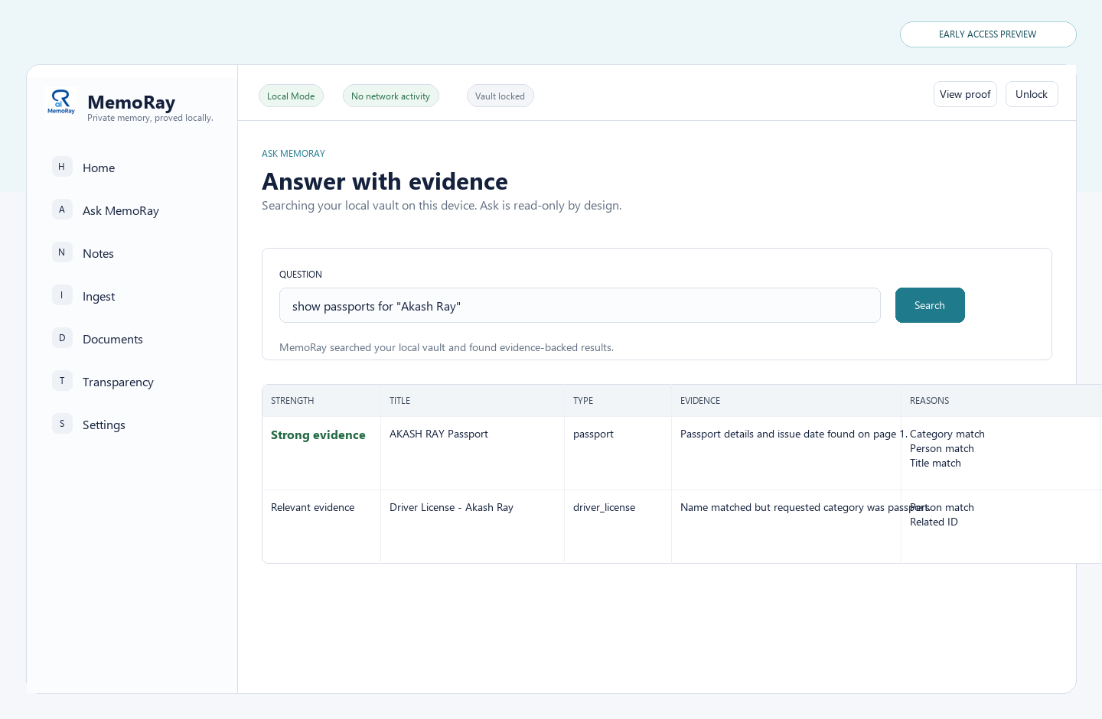Click the Title match reason
This screenshot has height=719, width=1102.
(935, 463)
